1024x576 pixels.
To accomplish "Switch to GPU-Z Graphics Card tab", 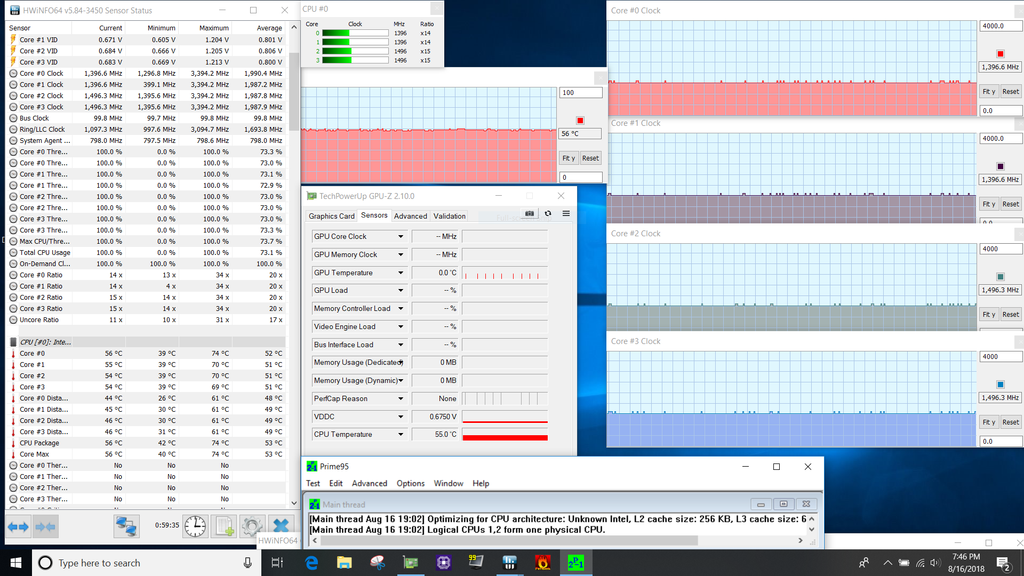I will click(332, 216).
